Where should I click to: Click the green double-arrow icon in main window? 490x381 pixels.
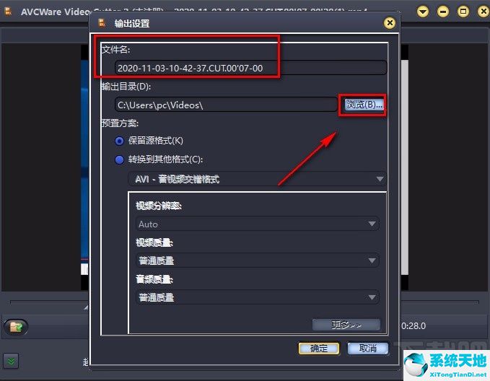[x=12, y=362]
